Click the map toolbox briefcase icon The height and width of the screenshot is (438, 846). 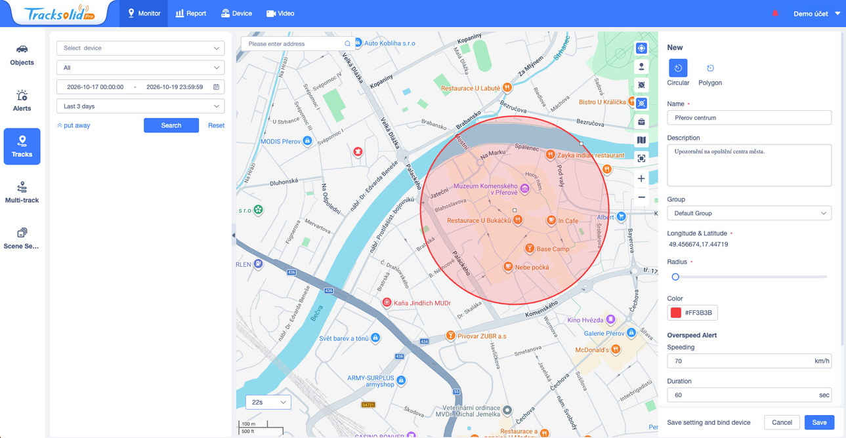click(x=641, y=121)
